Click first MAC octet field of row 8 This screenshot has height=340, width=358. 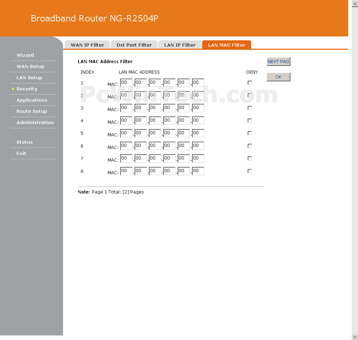click(x=126, y=171)
